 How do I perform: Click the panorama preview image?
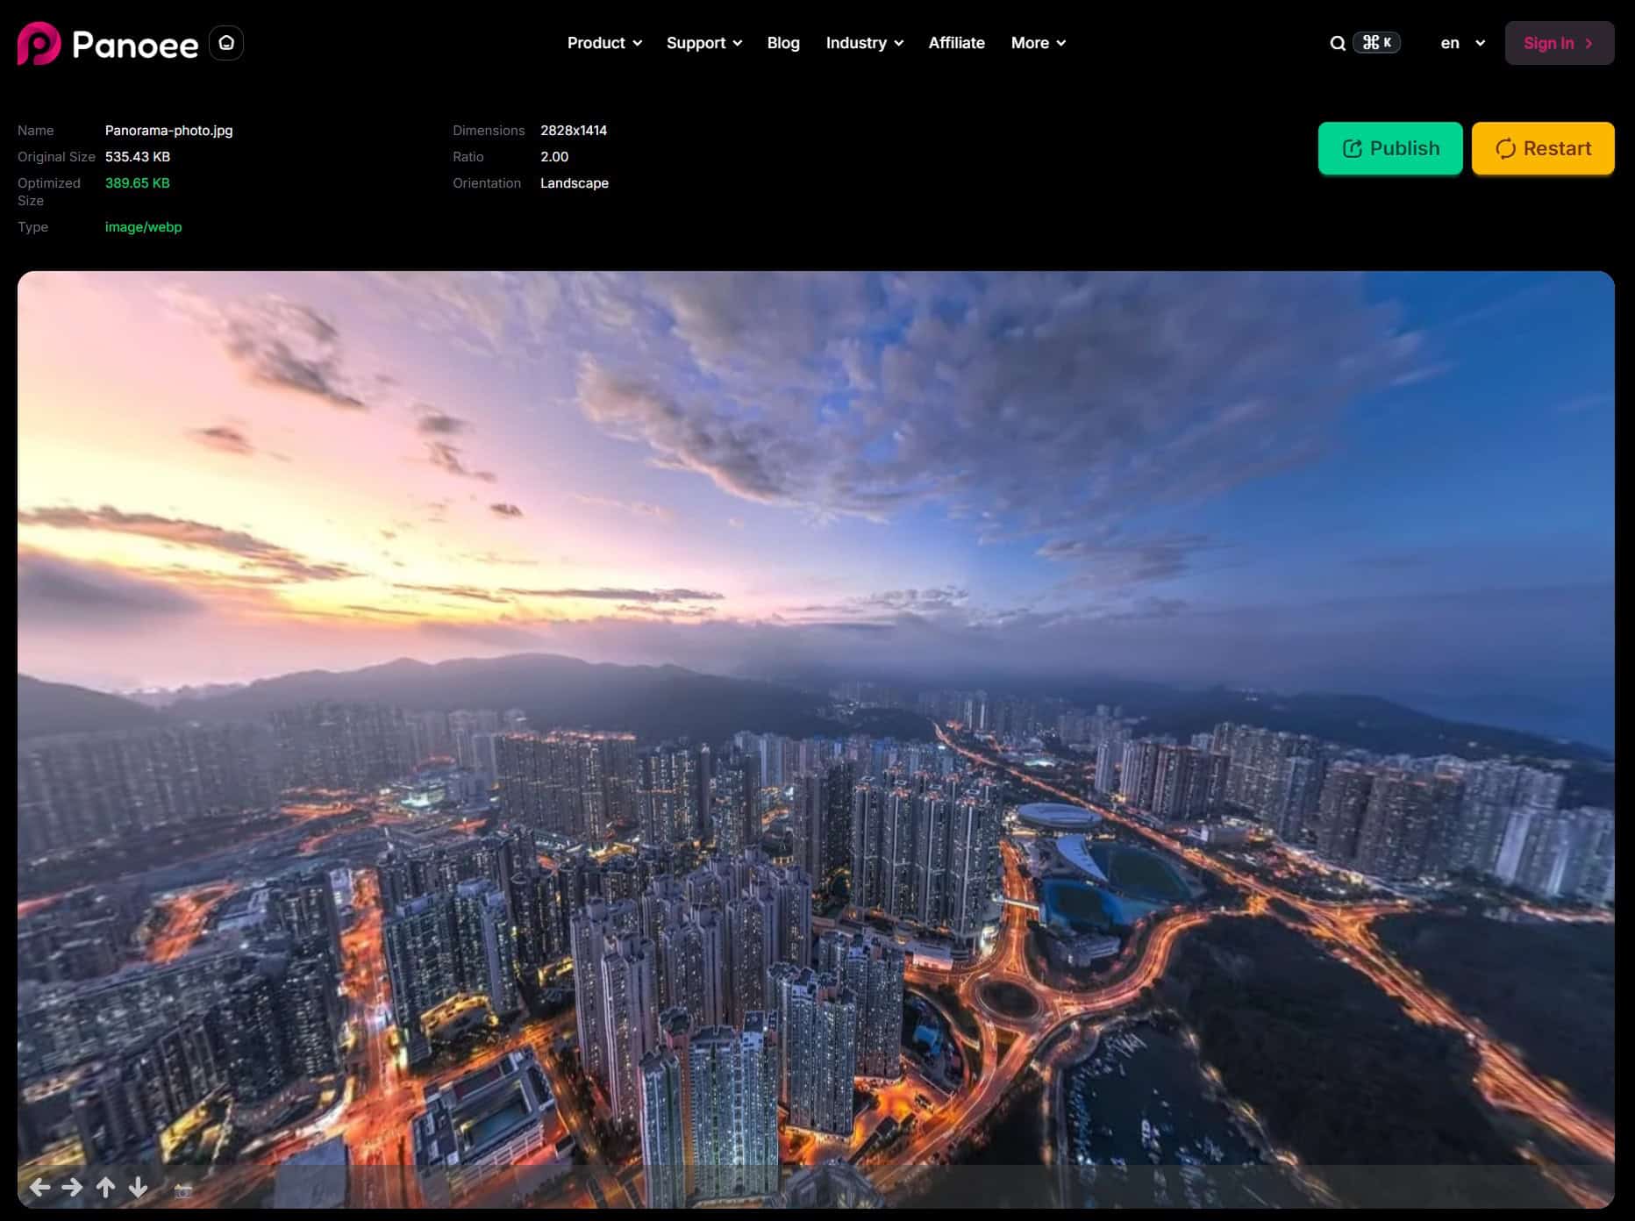click(816, 737)
